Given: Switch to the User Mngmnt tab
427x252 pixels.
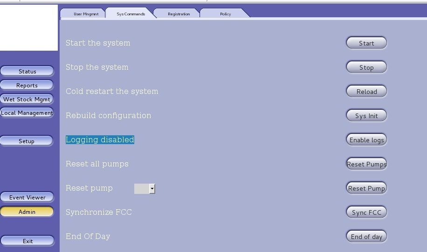Looking at the screenshot, I should (x=86, y=14).
